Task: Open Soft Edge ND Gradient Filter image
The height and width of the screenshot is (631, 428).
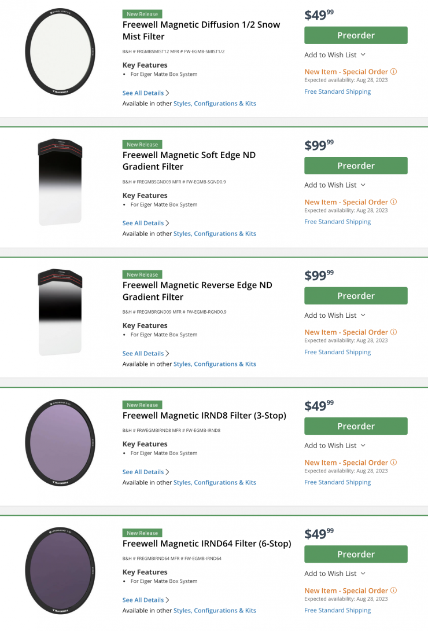Action: (x=60, y=182)
